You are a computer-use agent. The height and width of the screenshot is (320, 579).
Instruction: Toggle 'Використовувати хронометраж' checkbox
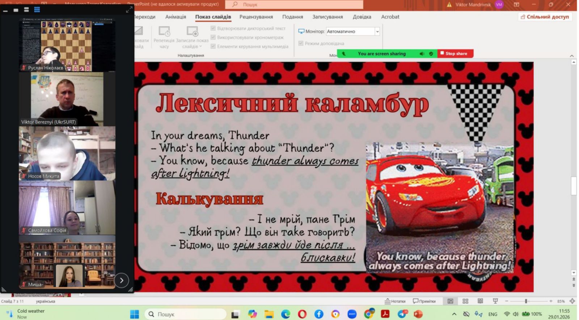coord(213,37)
